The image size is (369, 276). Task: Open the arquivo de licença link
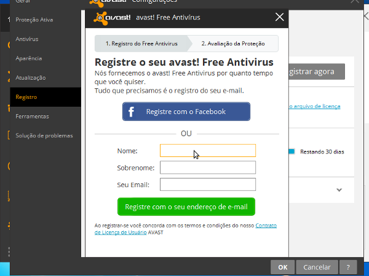(315, 106)
